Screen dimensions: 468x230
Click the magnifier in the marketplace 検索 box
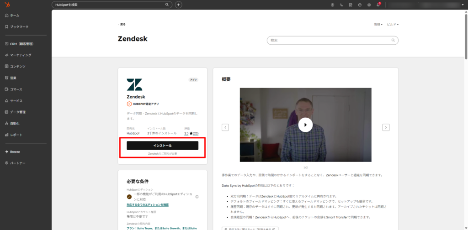click(x=393, y=40)
